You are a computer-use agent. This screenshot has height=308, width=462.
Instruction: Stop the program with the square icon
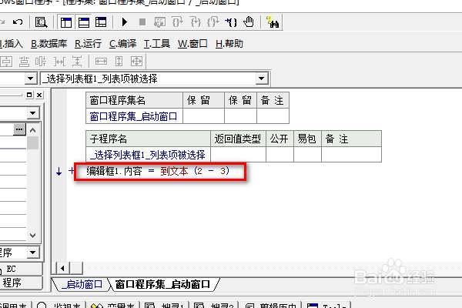tap(142, 22)
